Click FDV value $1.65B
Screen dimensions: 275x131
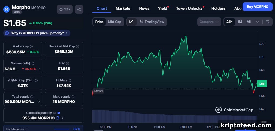64,69
